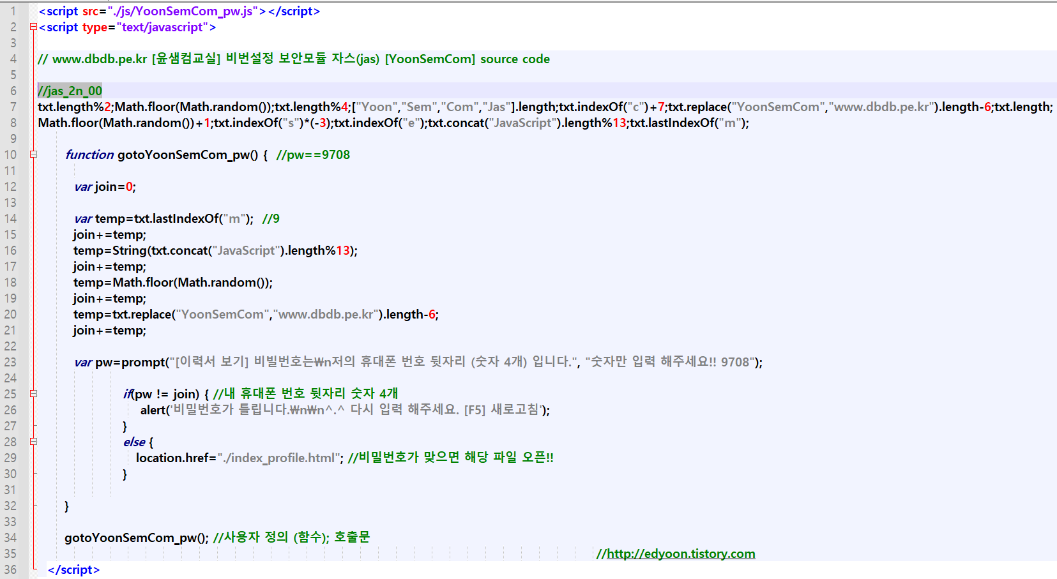Click line number 10 in the gutter
1057x579 pixels.
10,154
